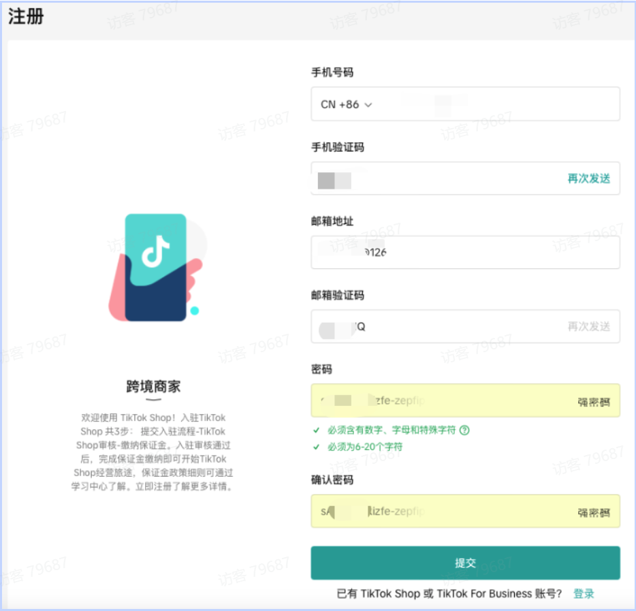Click 强密码 indicator in the 密码 field
Viewport: 636px width, 611px height.
[593, 402]
